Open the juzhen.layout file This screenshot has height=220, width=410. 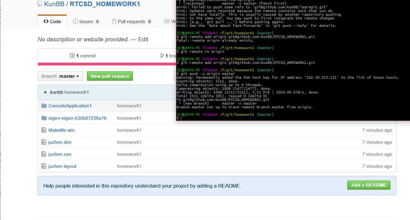[62, 166]
